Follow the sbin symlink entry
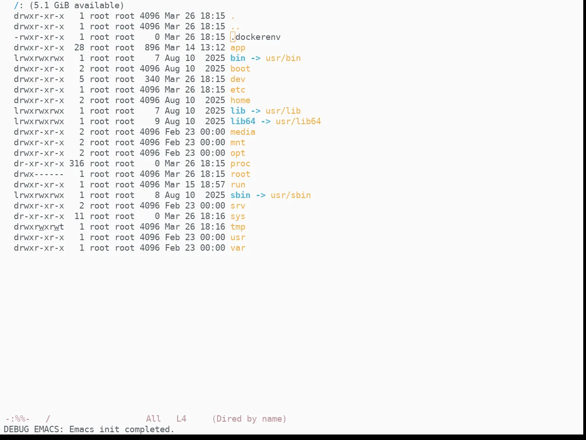 point(240,195)
